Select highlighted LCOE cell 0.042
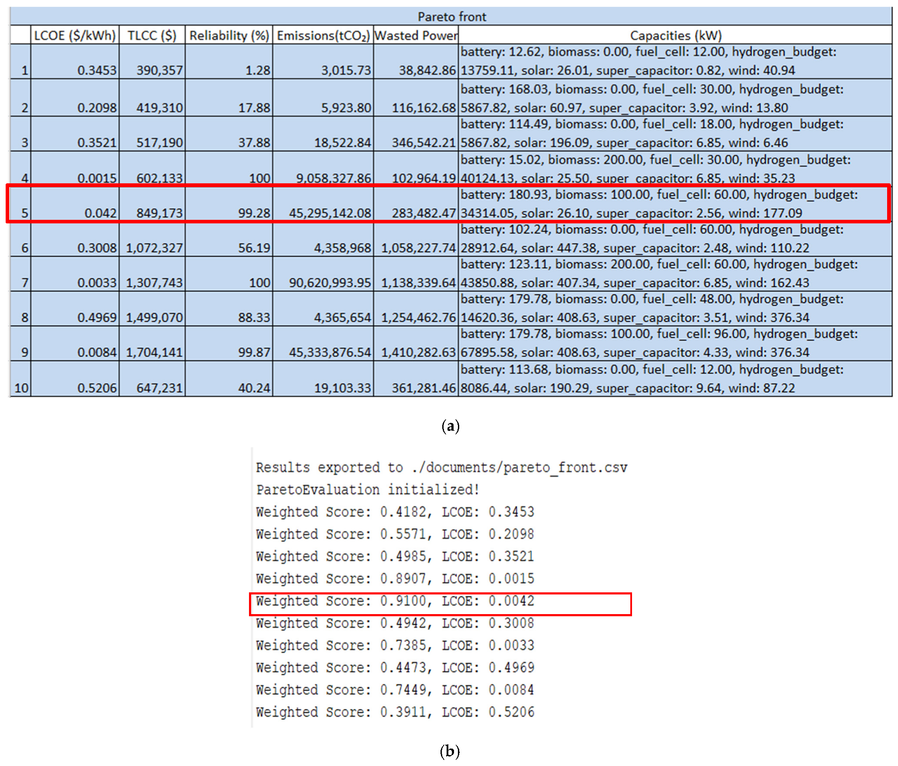898x766 pixels. pos(75,204)
